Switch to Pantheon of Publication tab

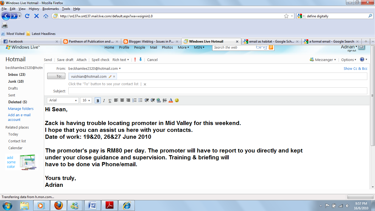pos(91,41)
